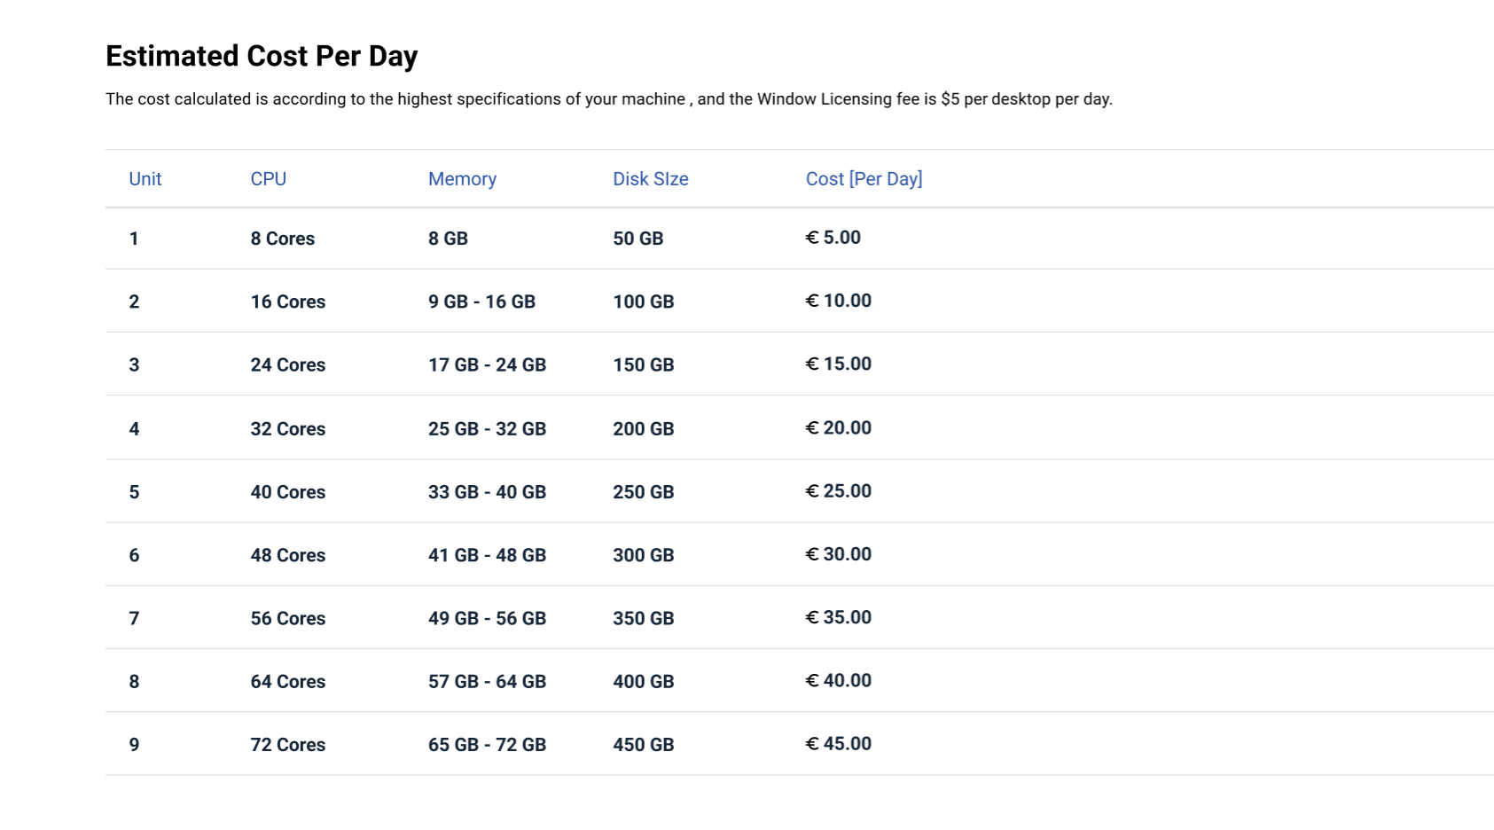Screen dimensions: 1494x830
Task: Select the 32 Cores cell
Action: tap(288, 428)
